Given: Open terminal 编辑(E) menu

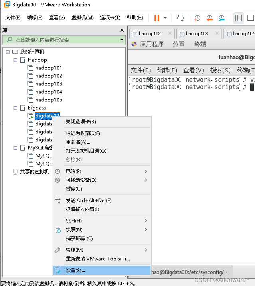Looking at the screenshot, I should coord(167,70).
